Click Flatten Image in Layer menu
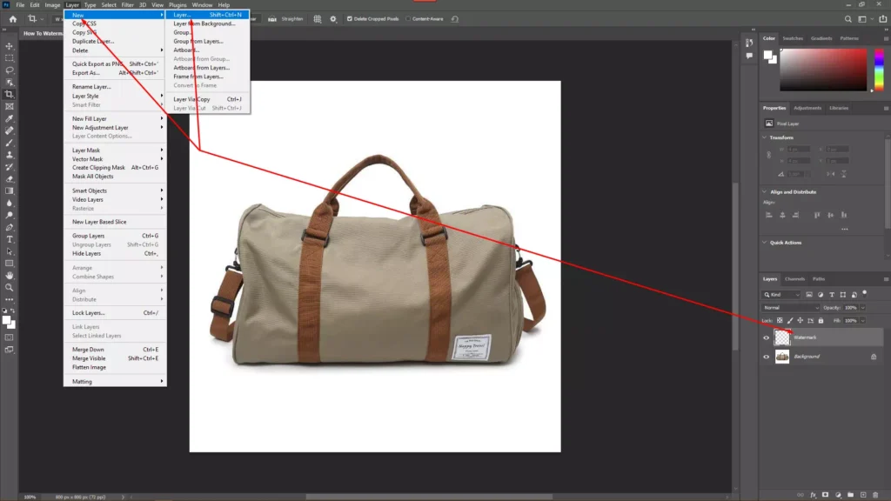 tap(116, 368)
